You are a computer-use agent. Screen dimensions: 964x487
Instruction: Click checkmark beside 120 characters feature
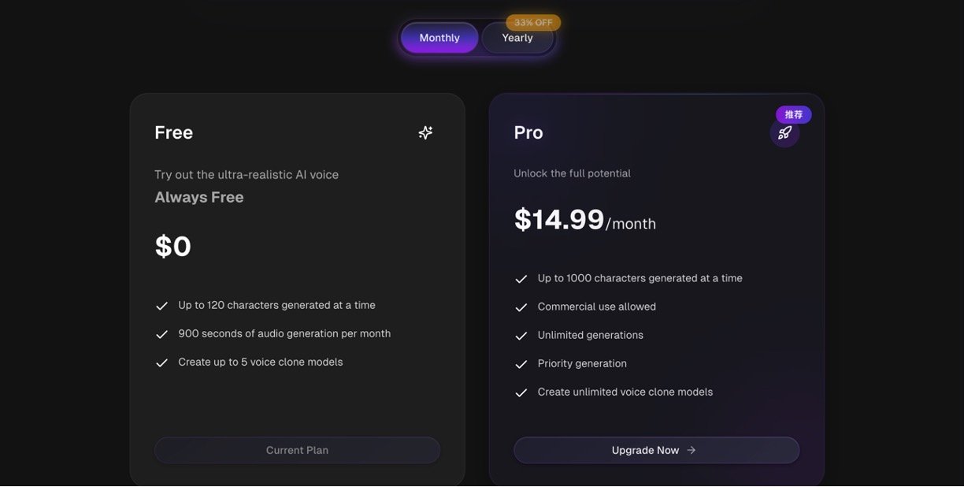(162, 306)
